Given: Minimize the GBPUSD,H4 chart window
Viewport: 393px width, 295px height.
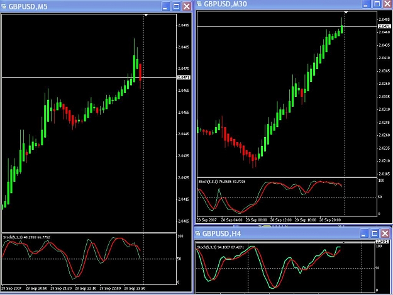Looking at the screenshot, I should point(364,233).
